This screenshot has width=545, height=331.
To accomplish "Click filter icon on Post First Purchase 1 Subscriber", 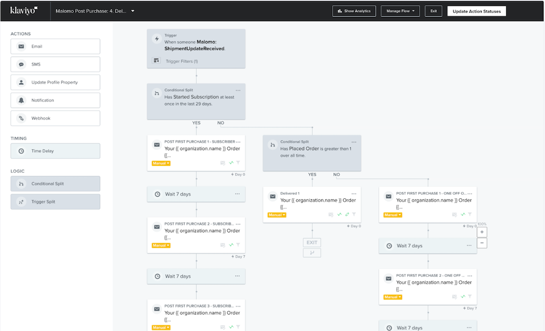I will pos(239,163).
